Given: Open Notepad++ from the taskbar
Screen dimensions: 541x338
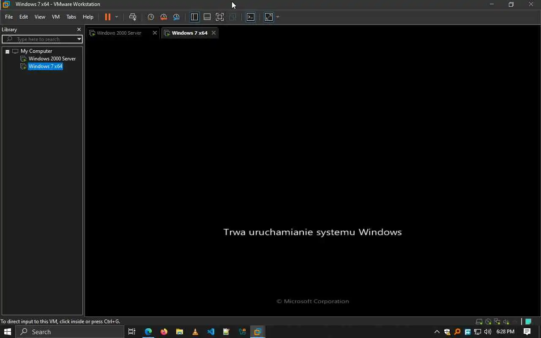Looking at the screenshot, I should coord(226,332).
